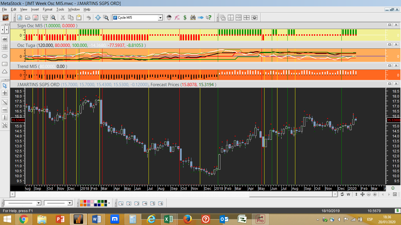Expand the Cycle MI5 indicator dropdown
Screen dimensions: 401x225
tap(160, 18)
